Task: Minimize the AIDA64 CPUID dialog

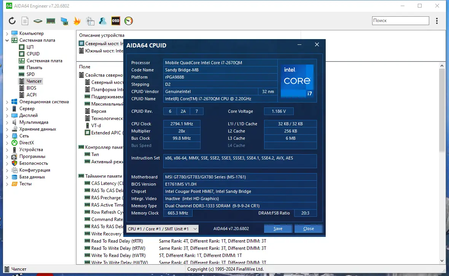Action: click(x=299, y=44)
